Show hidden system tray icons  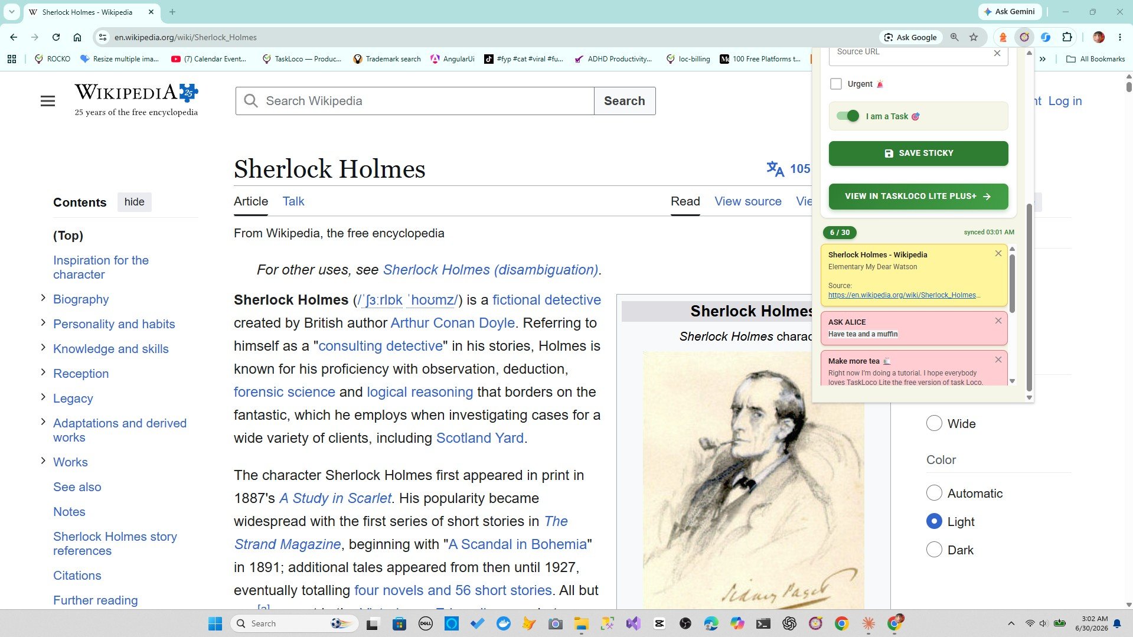click(1011, 623)
